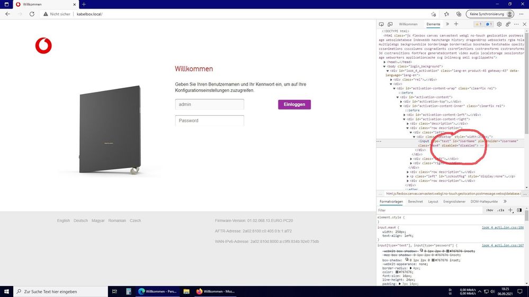Click the add-to-favorites star icon
This screenshot has height=297, width=529.
pyautogui.click(x=434, y=14)
